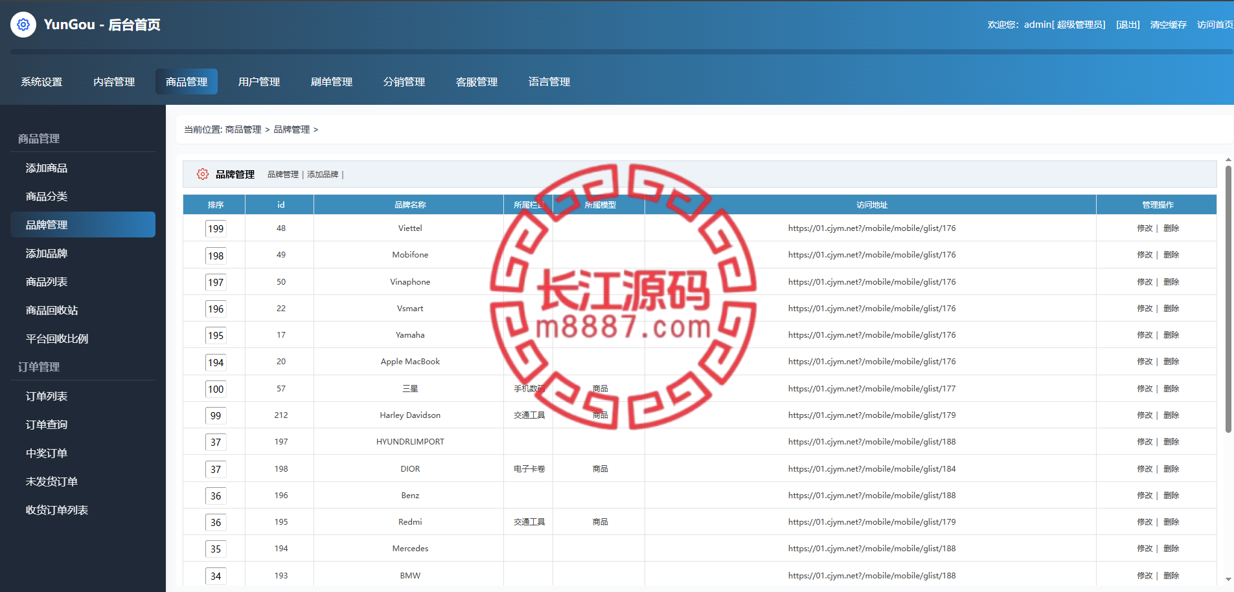Viewport: 1234px width, 592px height.
Task: Select 品牌管理 in the sidebar
Action: click(83, 225)
